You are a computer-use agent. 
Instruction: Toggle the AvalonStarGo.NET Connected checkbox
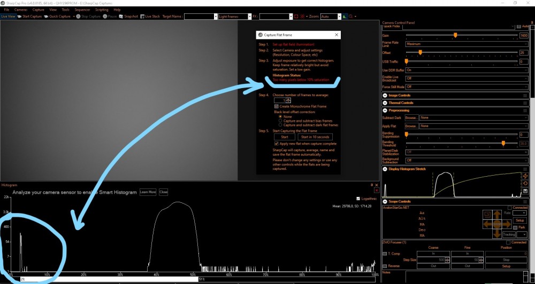tap(510, 207)
